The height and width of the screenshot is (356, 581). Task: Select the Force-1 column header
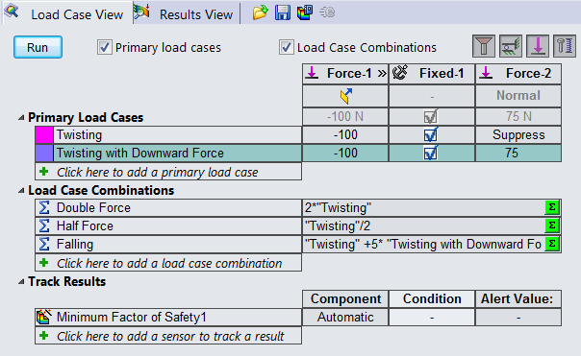[345, 74]
